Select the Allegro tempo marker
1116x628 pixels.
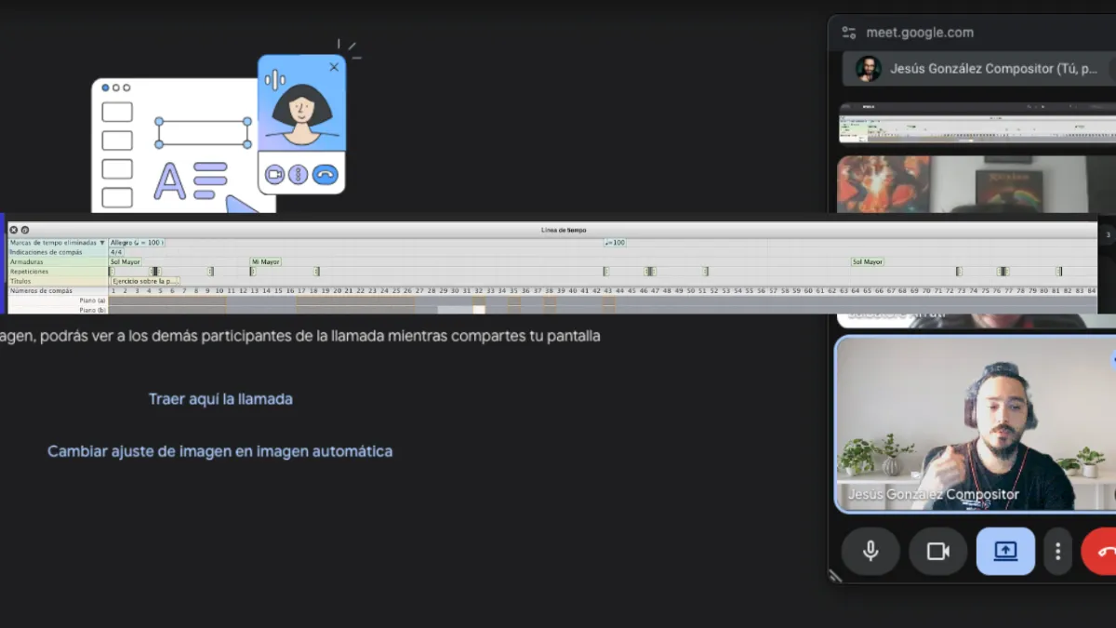pyautogui.click(x=137, y=243)
